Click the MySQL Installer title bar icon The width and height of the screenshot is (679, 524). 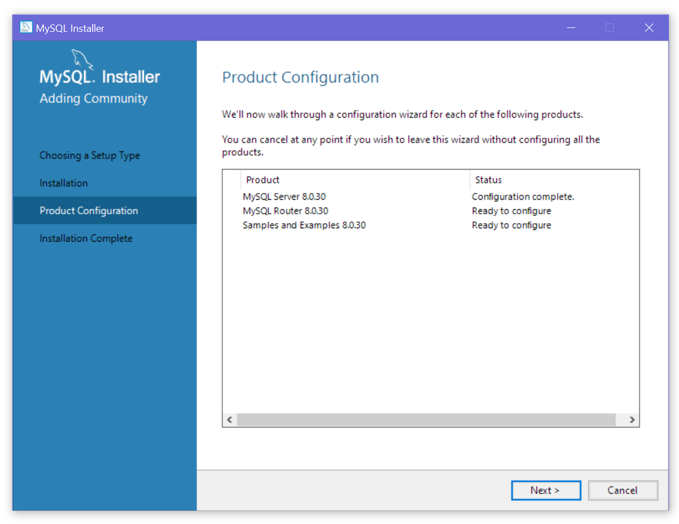[26, 27]
